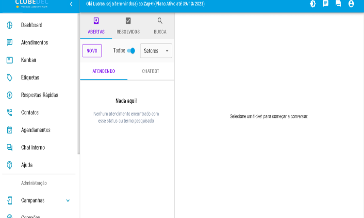
Task: Switch to the Chatbot tab
Action: tap(150, 71)
